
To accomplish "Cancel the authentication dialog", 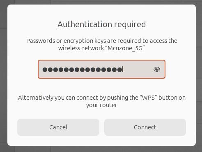I will (58, 127).
